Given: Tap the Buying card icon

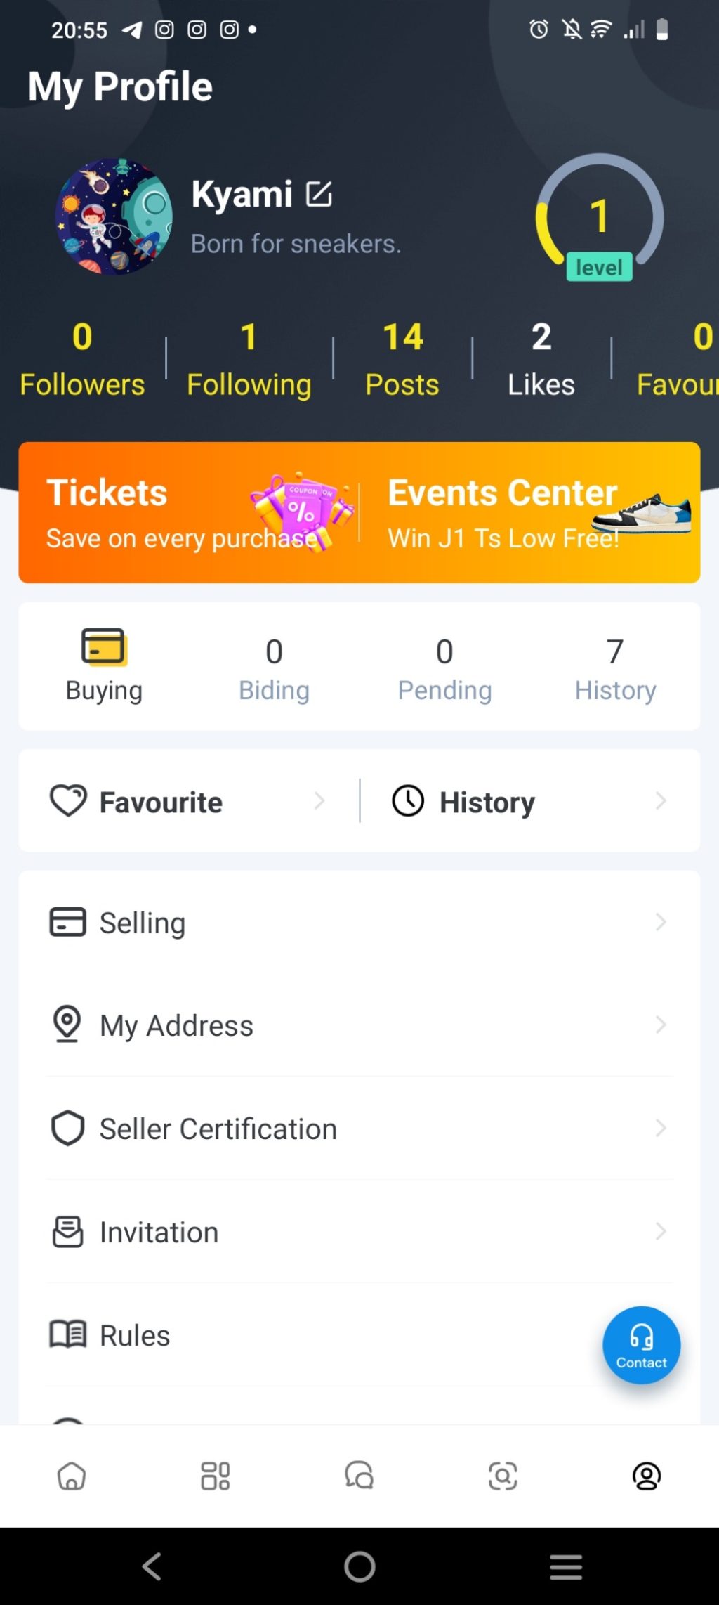Looking at the screenshot, I should 104,646.
